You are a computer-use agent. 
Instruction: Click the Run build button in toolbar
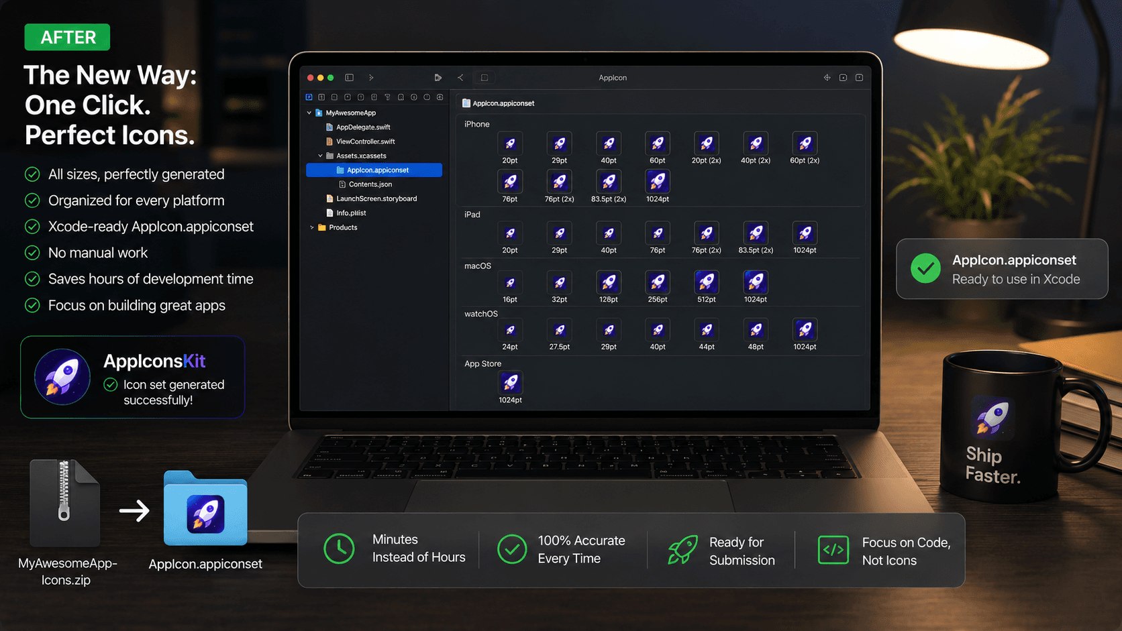438,78
